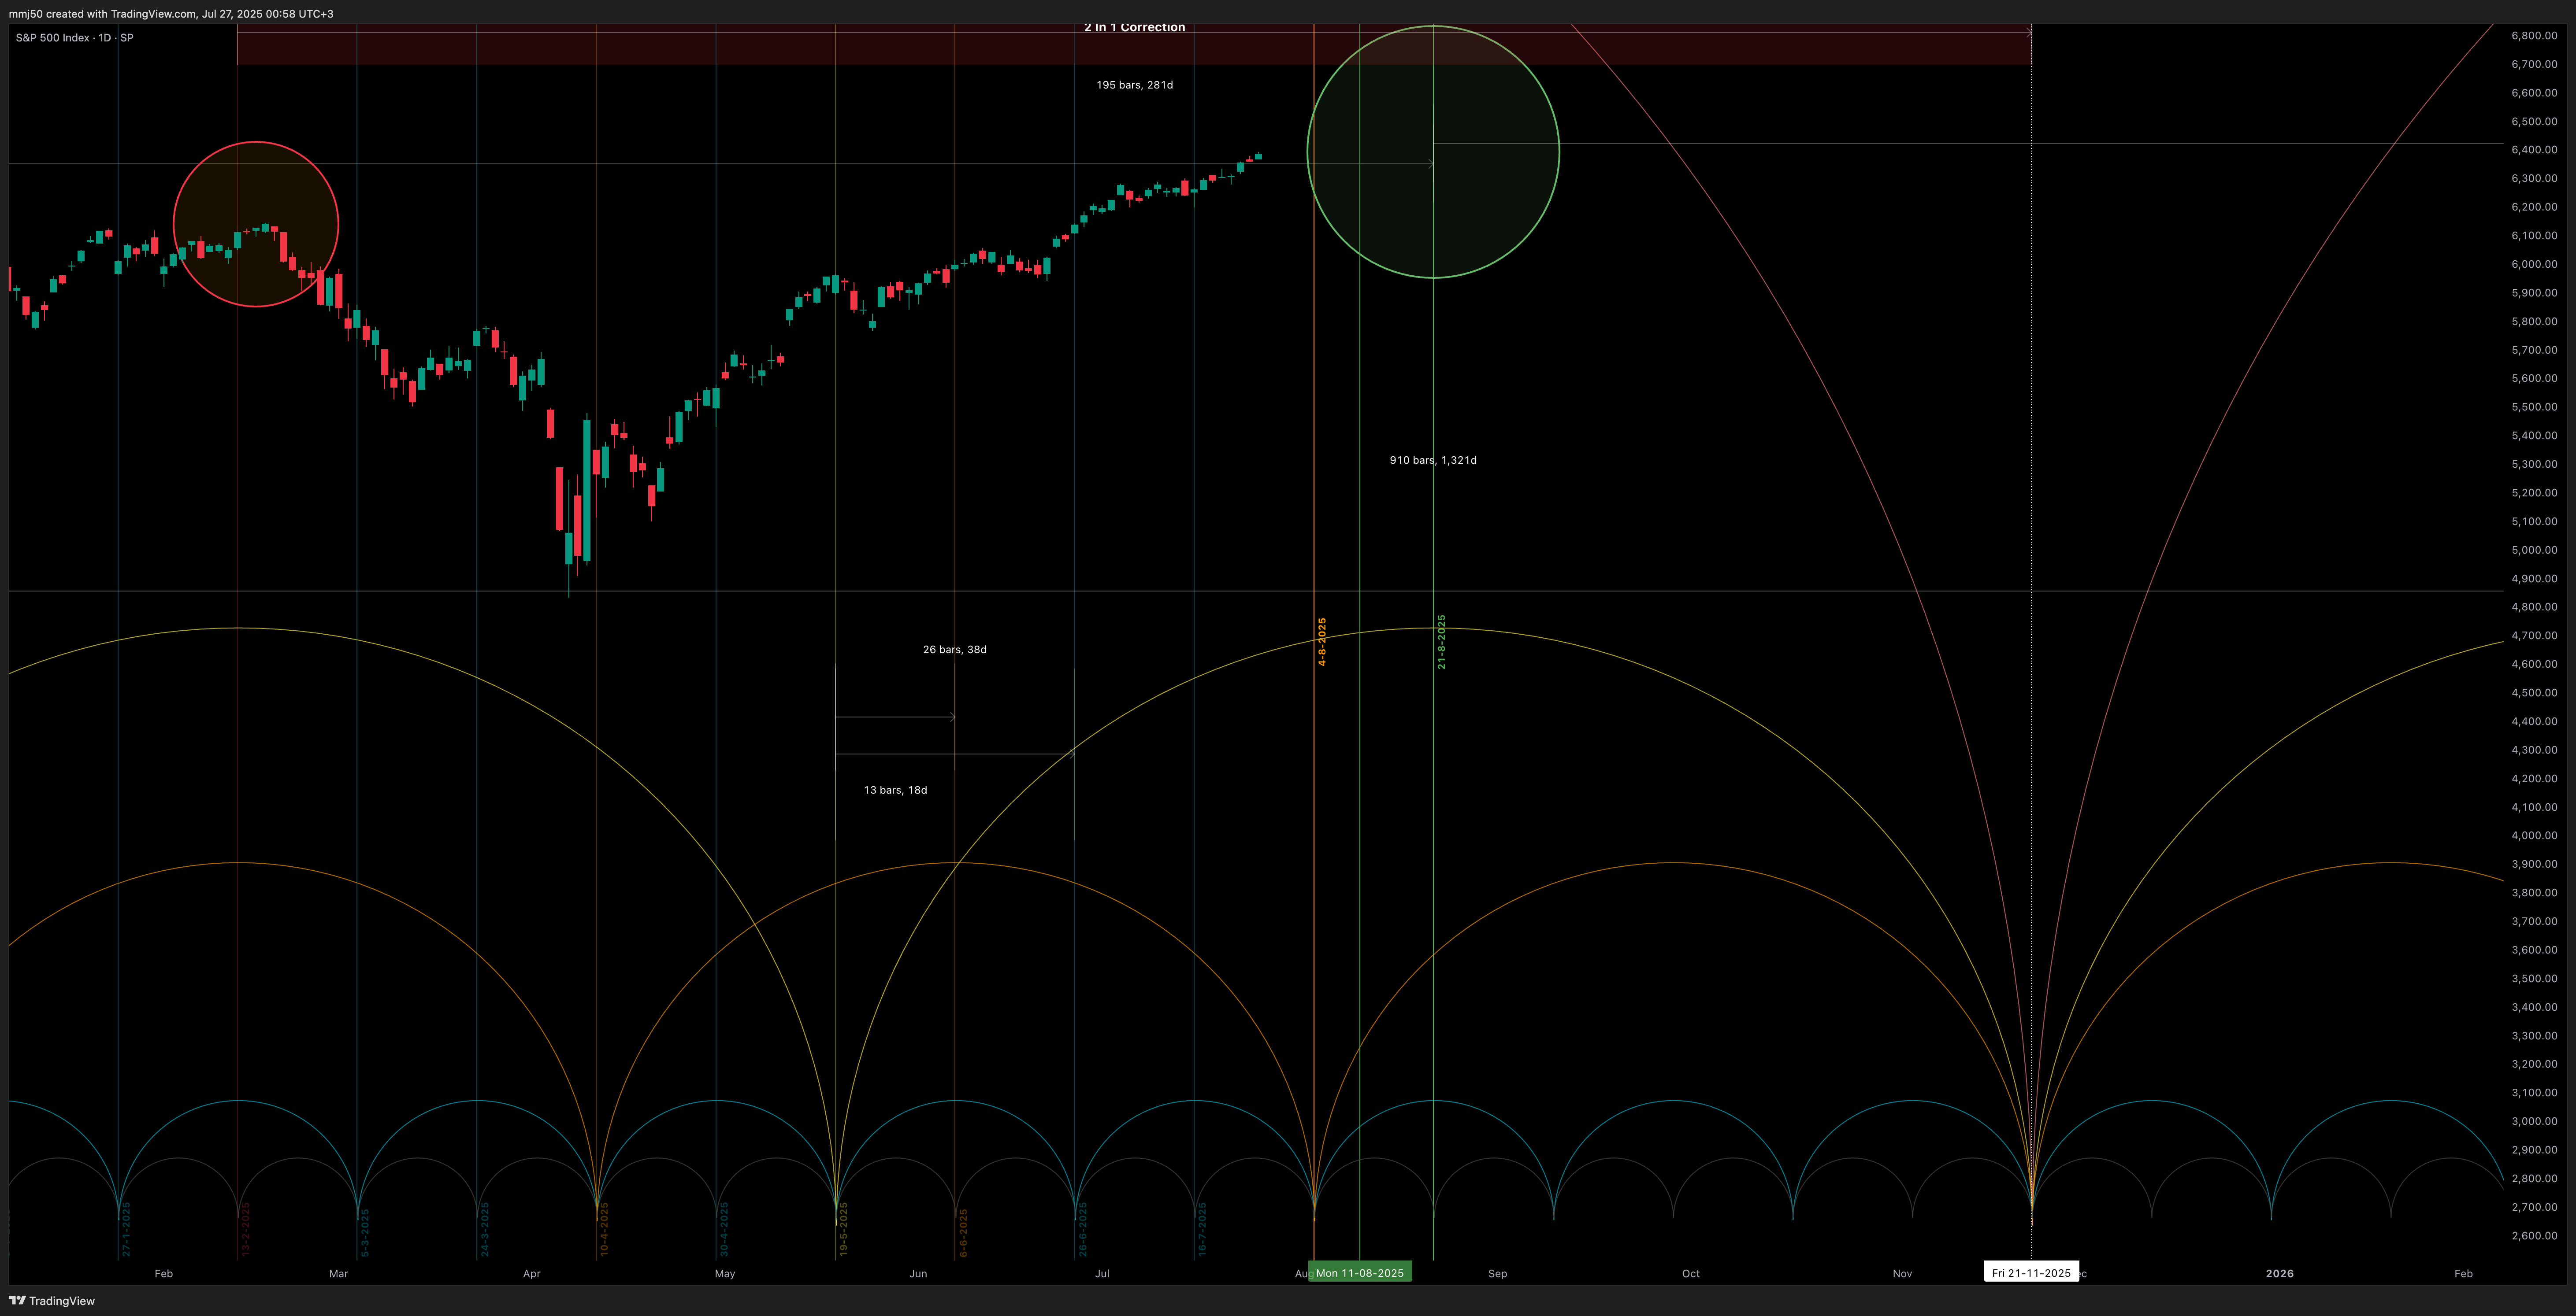Click the 'S&P 500 Index · 1D · SP' symbol title

point(75,38)
